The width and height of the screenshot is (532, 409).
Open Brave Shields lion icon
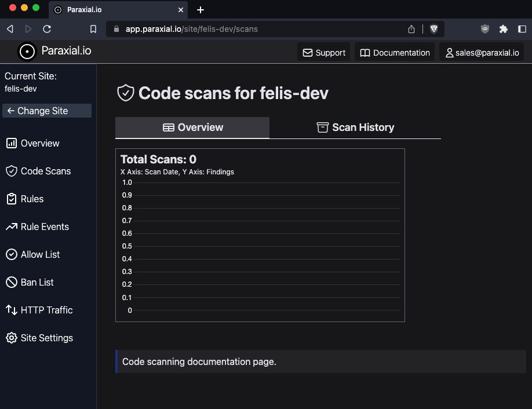[433, 29]
